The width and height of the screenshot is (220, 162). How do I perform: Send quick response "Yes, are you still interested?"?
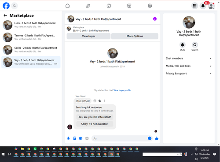[95, 117]
